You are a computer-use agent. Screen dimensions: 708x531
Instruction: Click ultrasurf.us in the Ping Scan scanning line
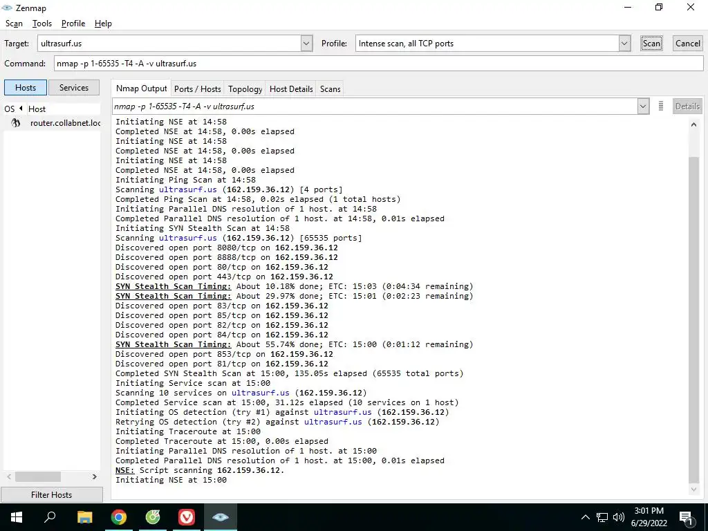[x=188, y=189]
